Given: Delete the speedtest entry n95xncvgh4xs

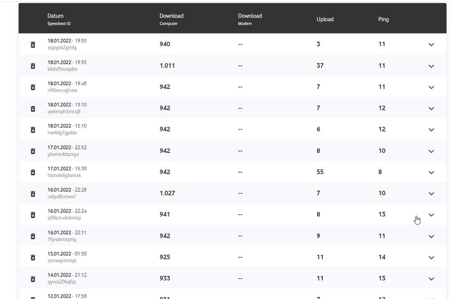Looking at the screenshot, I should coord(33,87).
